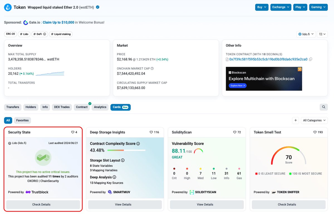The width and height of the screenshot is (334, 214).
Task: Click the Etherscan token logo icon
Action: click(x=8, y=7)
